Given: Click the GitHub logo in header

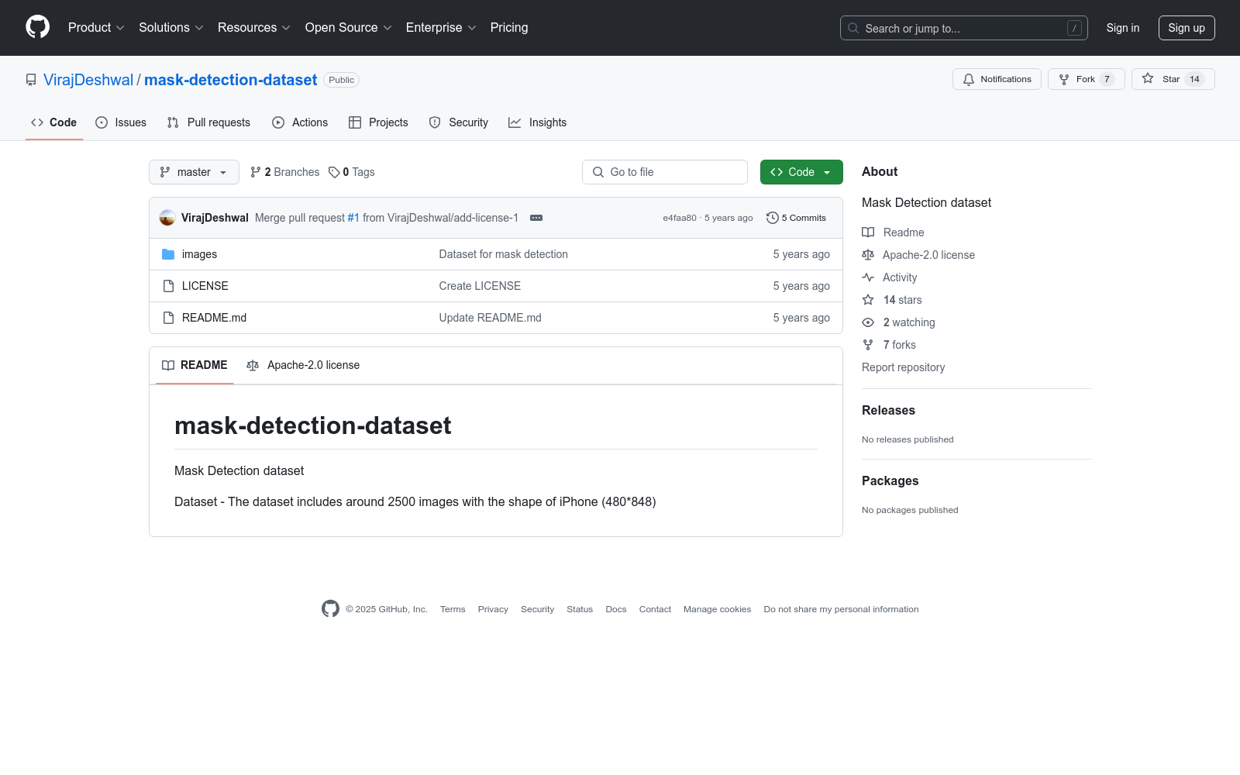Looking at the screenshot, I should click(x=37, y=27).
